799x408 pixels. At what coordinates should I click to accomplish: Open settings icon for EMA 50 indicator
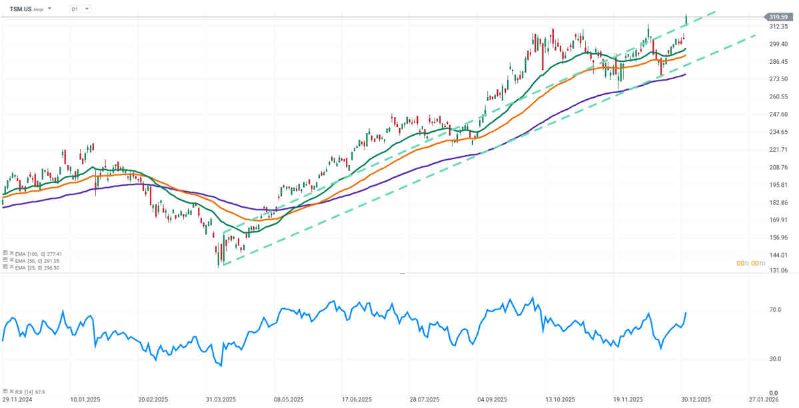pos(4,260)
